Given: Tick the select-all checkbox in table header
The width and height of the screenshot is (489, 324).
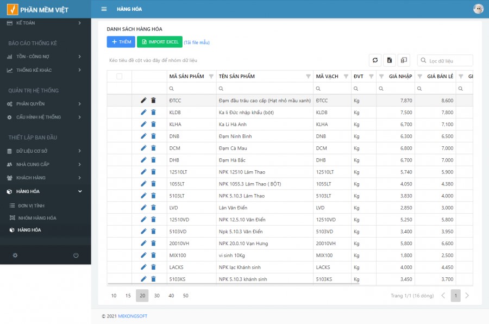Looking at the screenshot, I should pyautogui.click(x=120, y=77).
